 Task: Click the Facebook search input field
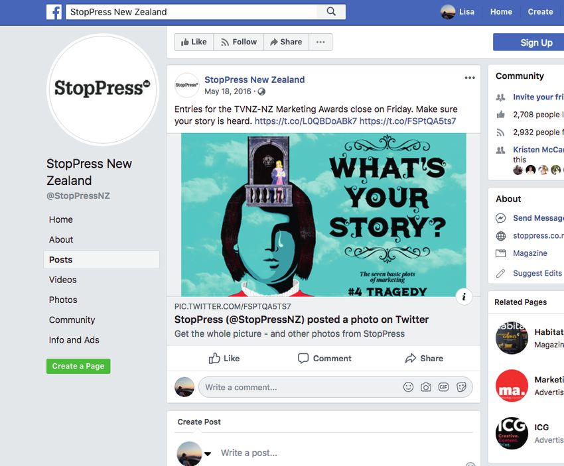pyautogui.click(x=191, y=12)
